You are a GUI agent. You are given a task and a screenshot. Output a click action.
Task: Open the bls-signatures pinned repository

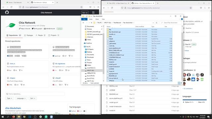[x=60, y=63]
